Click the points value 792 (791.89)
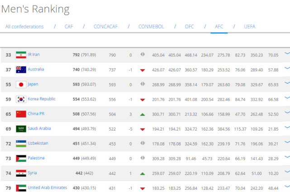Screen dimensions: 290x192 84,55
